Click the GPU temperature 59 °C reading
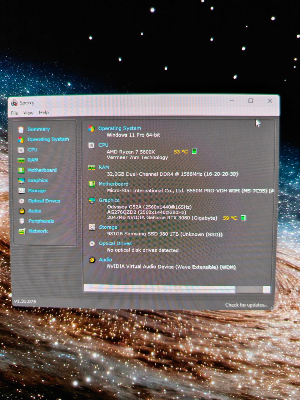 tap(230, 218)
